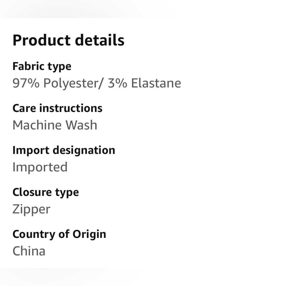Click the Imported value text

pyautogui.click(x=40, y=167)
